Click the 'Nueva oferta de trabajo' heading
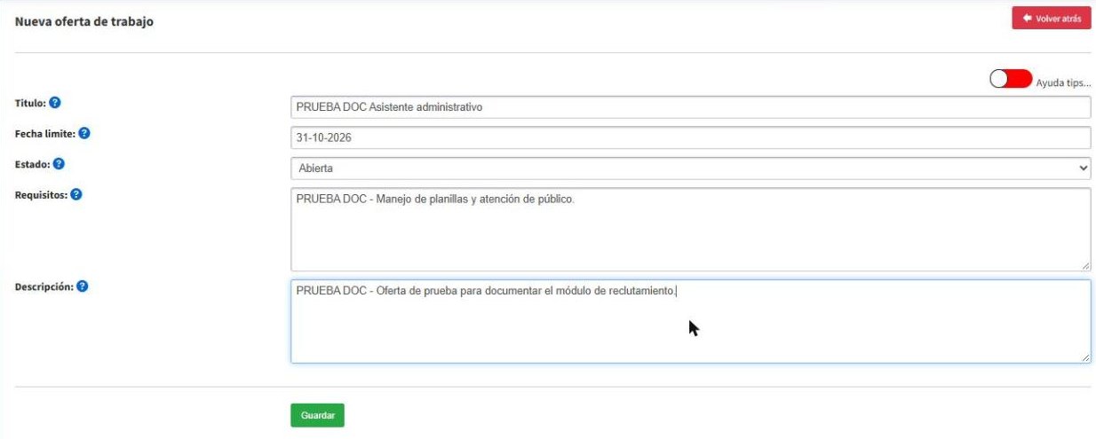 coord(84,21)
